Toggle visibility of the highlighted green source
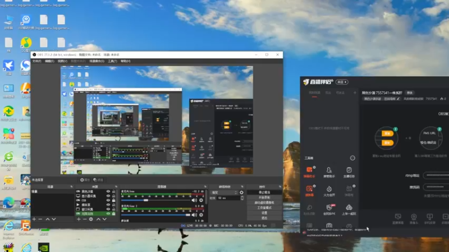This screenshot has height=252, width=449. pos(108,214)
